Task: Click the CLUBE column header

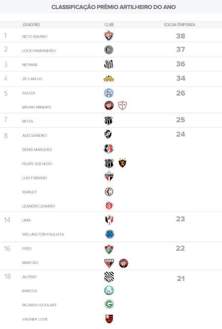Action: coord(109,25)
